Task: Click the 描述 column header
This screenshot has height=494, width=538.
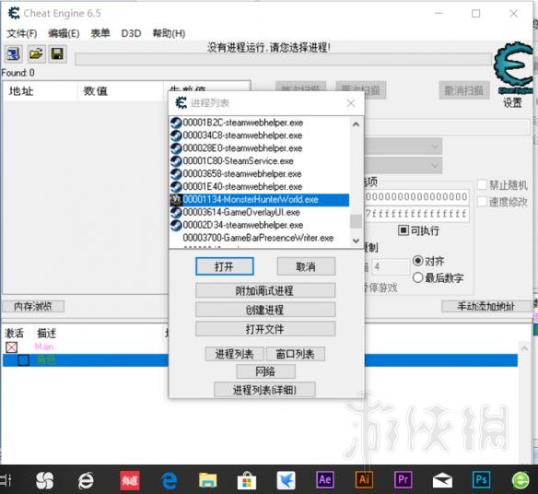Action: click(46, 333)
